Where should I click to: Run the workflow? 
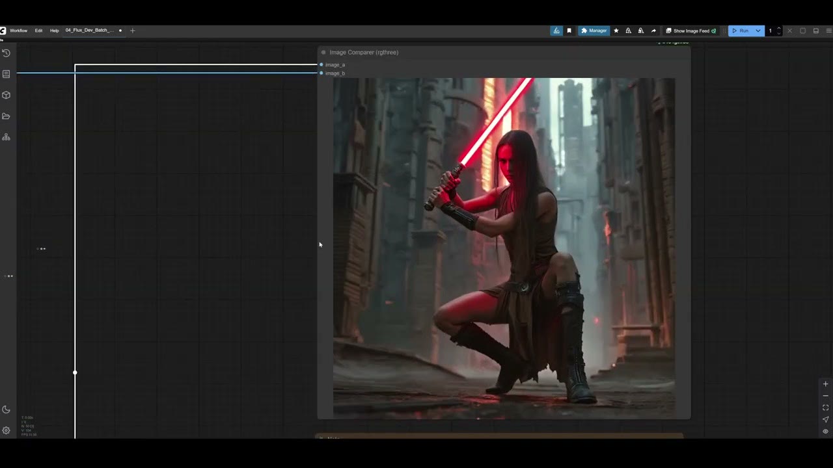(x=740, y=31)
